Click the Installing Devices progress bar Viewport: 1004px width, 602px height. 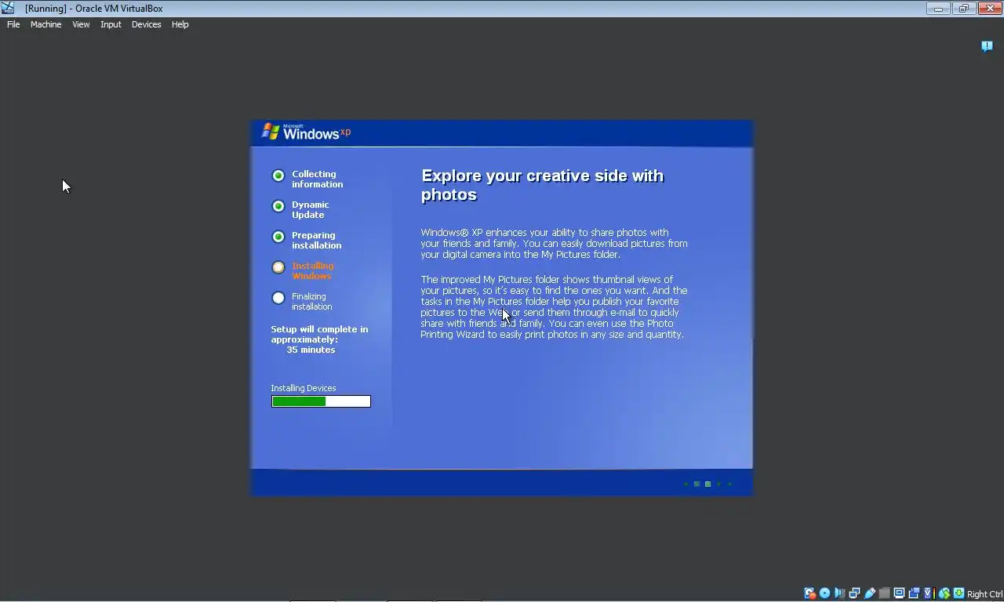(321, 401)
